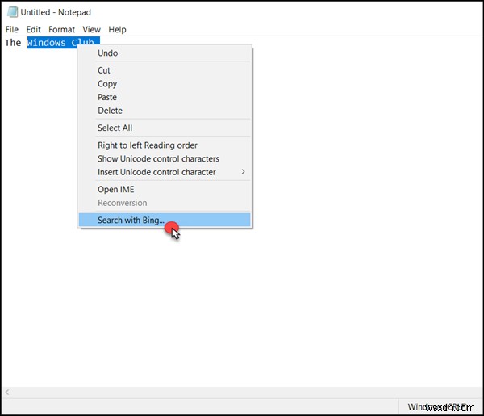Click the Untitled - Notepad window title
This screenshot has height=416, width=484.
click(56, 12)
